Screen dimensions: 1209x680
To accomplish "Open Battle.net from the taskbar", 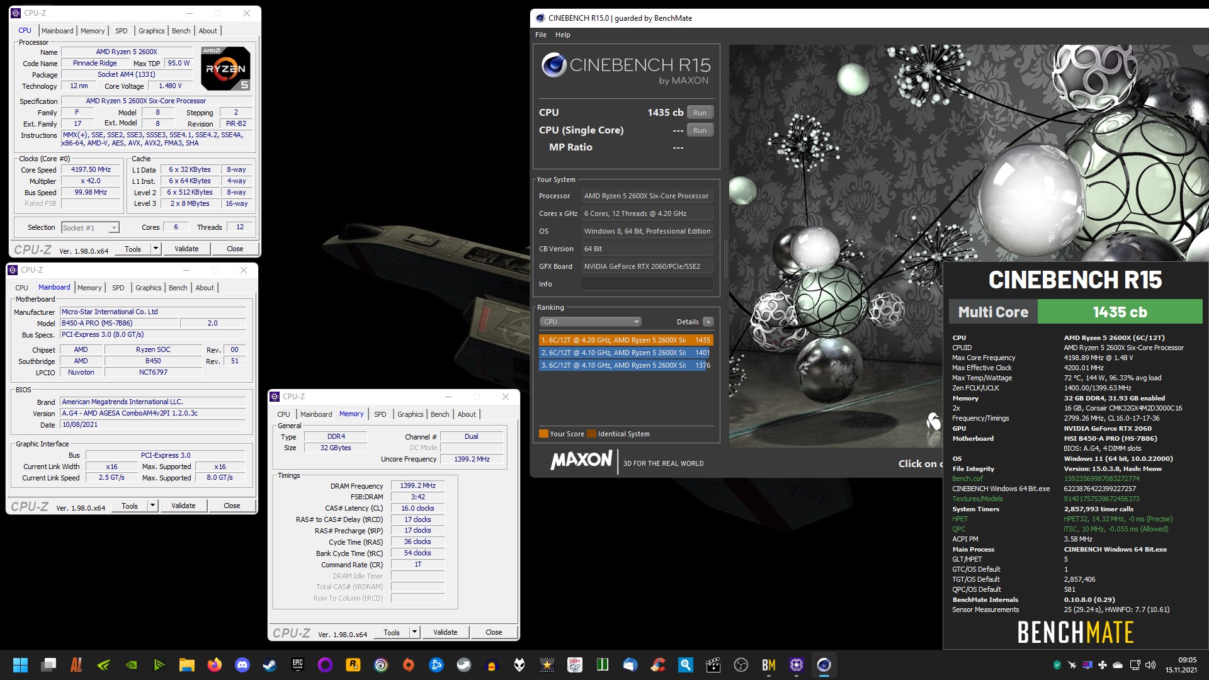I will (436, 665).
